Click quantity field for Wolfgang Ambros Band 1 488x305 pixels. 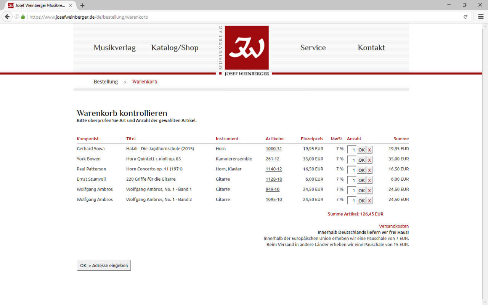352,190
